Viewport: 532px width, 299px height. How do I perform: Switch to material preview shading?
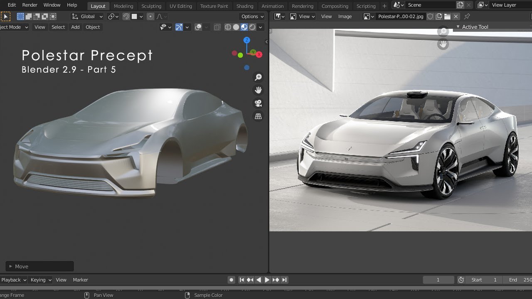click(x=244, y=27)
